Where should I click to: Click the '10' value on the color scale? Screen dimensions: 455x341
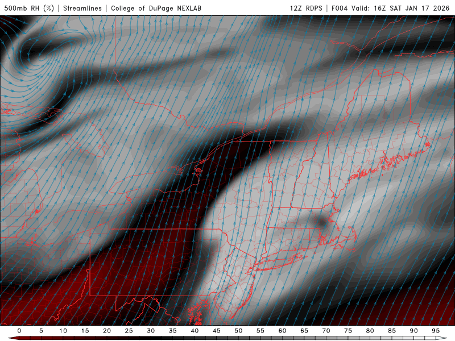63,331
